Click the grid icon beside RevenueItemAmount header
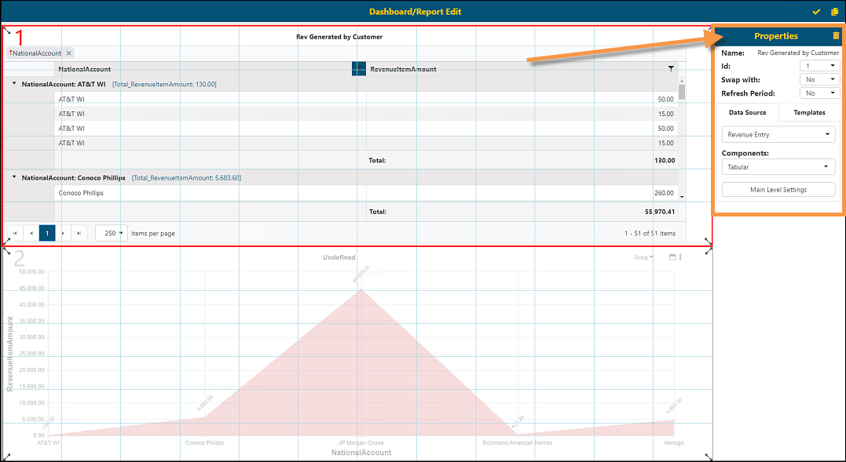 point(359,69)
